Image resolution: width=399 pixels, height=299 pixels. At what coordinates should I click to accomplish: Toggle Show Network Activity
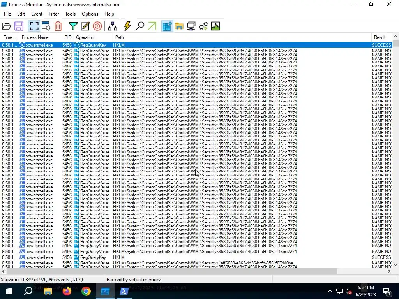[191, 26]
